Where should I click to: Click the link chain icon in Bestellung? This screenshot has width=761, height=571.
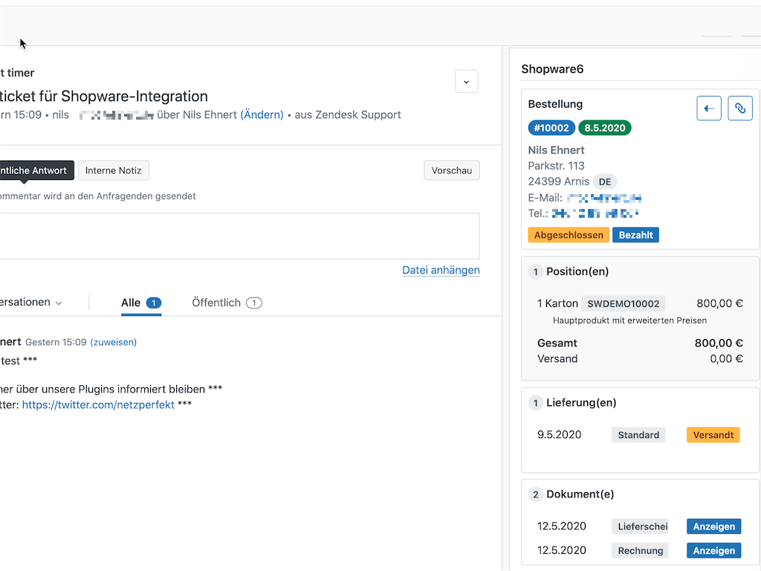pos(740,109)
